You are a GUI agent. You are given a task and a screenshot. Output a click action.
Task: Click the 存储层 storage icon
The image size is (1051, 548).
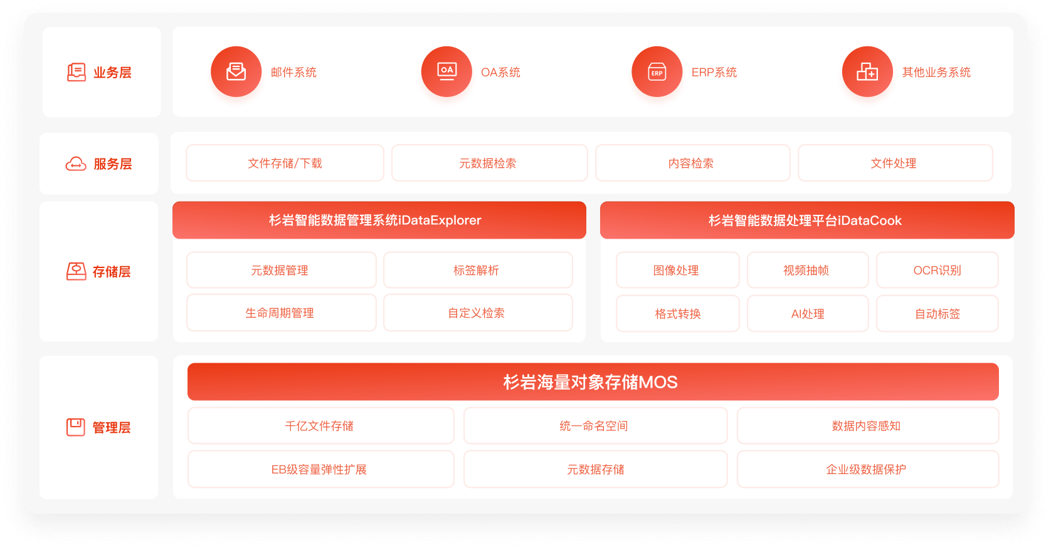pyautogui.click(x=77, y=271)
